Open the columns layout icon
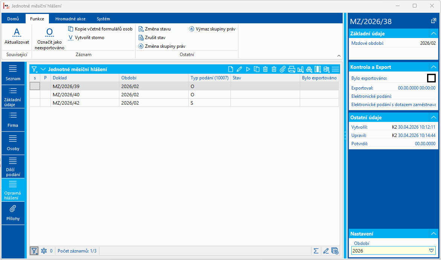The height and width of the screenshot is (260, 441). [x=318, y=69]
